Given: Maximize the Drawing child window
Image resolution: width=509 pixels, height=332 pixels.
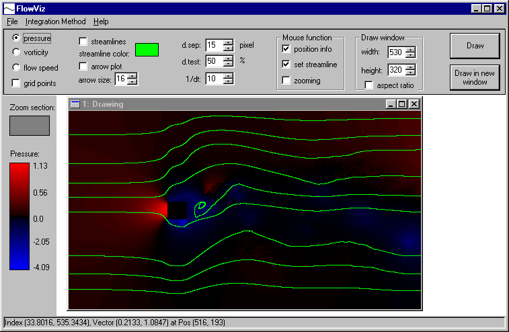Looking at the screenshot, I should coord(402,104).
